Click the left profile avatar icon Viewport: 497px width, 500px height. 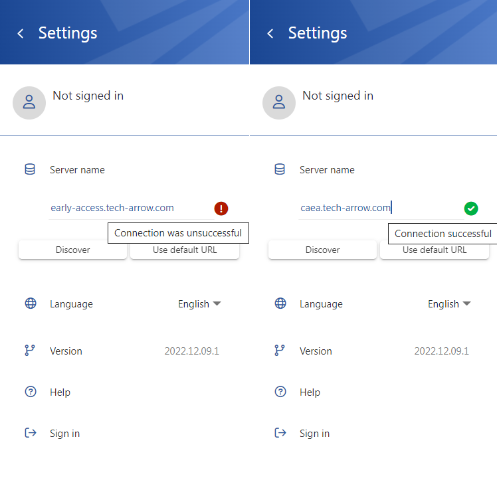coord(29,103)
